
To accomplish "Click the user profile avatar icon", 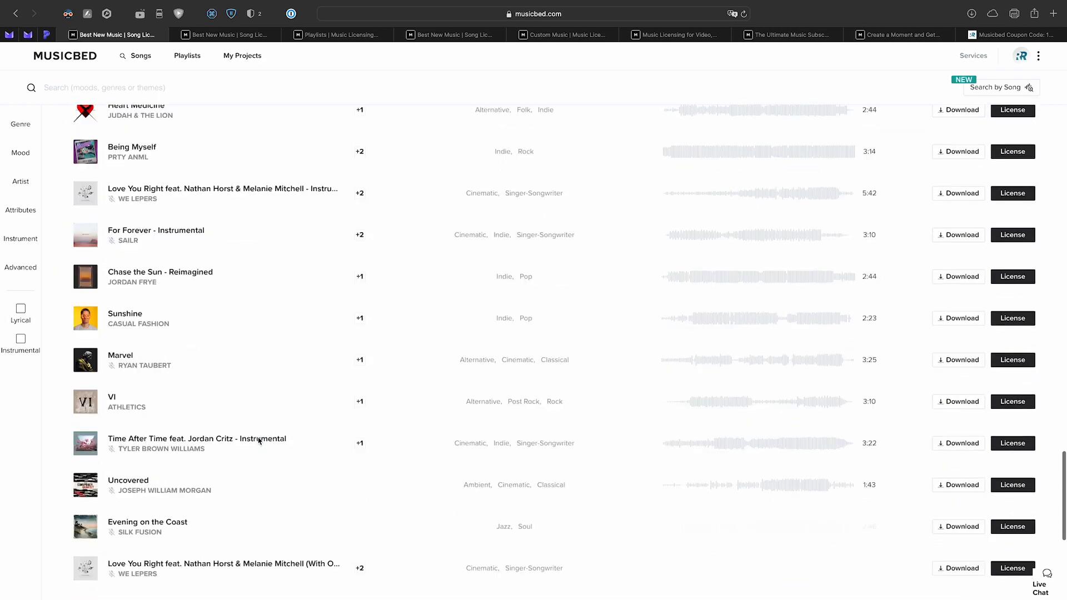I will click(1021, 56).
